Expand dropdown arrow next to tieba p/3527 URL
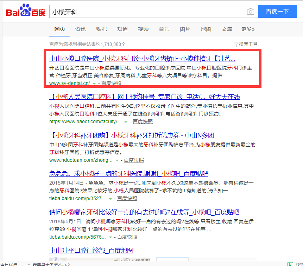The image size is (303, 266). point(111,199)
